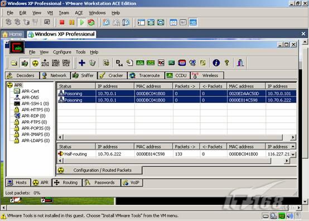Open the VMware VM menu
Image resolution: width=309 pixels, height=221 pixels.
coord(50,13)
